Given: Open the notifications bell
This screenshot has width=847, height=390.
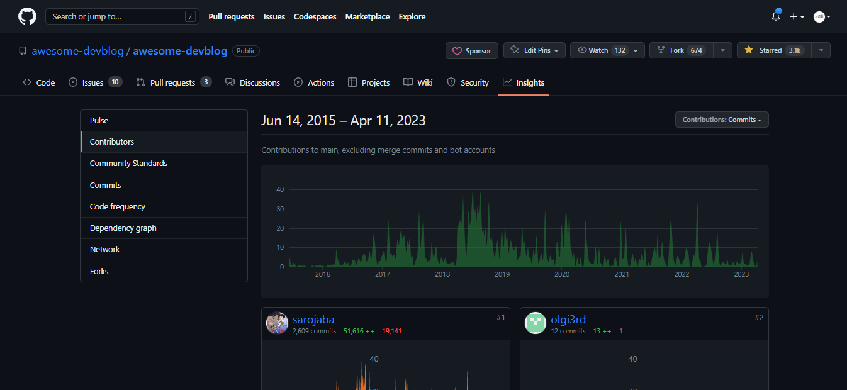Looking at the screenshot, I should (x=776, y=16).
